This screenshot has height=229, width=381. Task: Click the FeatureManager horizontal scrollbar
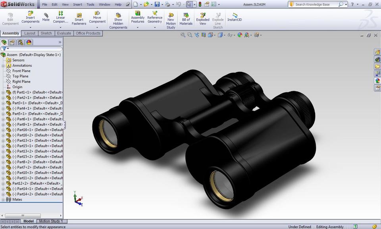click(23, 215)
